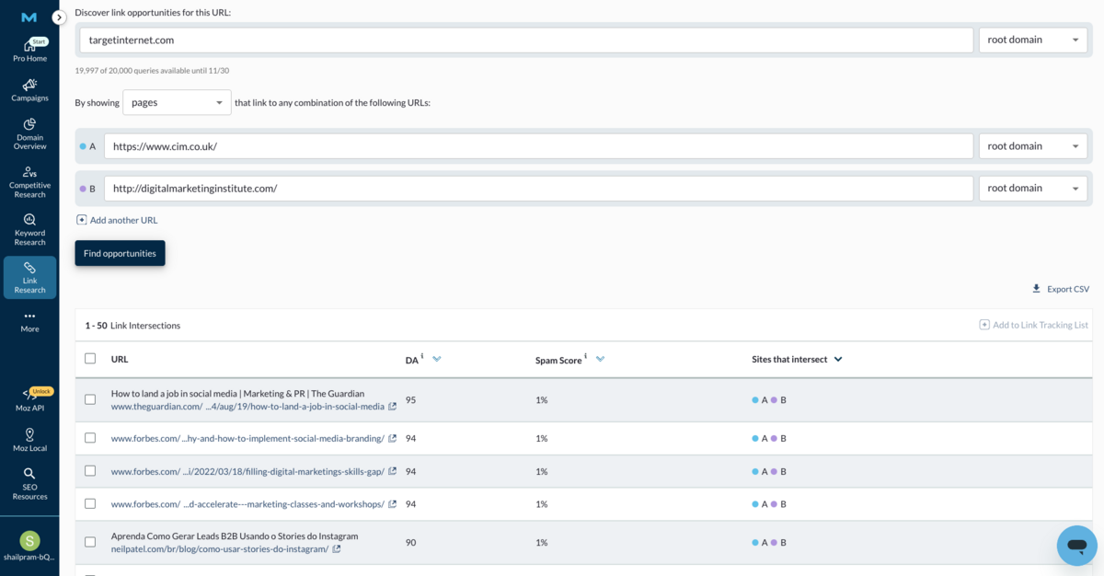
Task: Expand the sidebar with the arrow button
Action: point(59,17)
